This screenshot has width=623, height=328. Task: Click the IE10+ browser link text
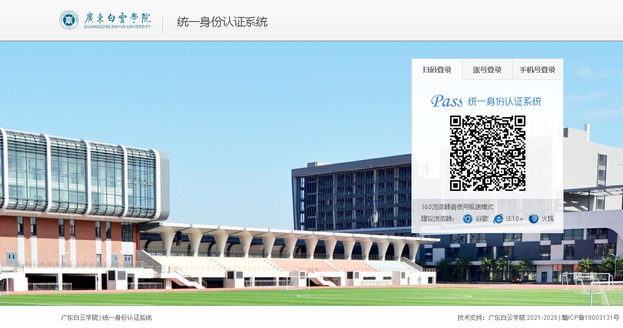click(x=514, y=219)
